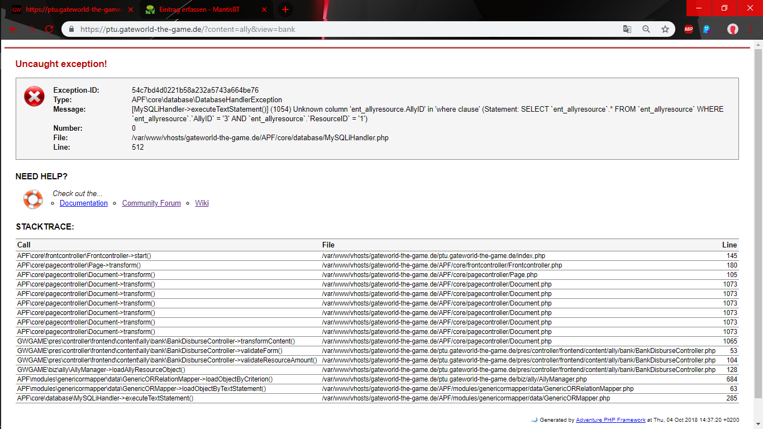The height and width of the screenshot is (429, 763).
Task: Close the gateworld-the-game tab
Action: click(131, 9)
